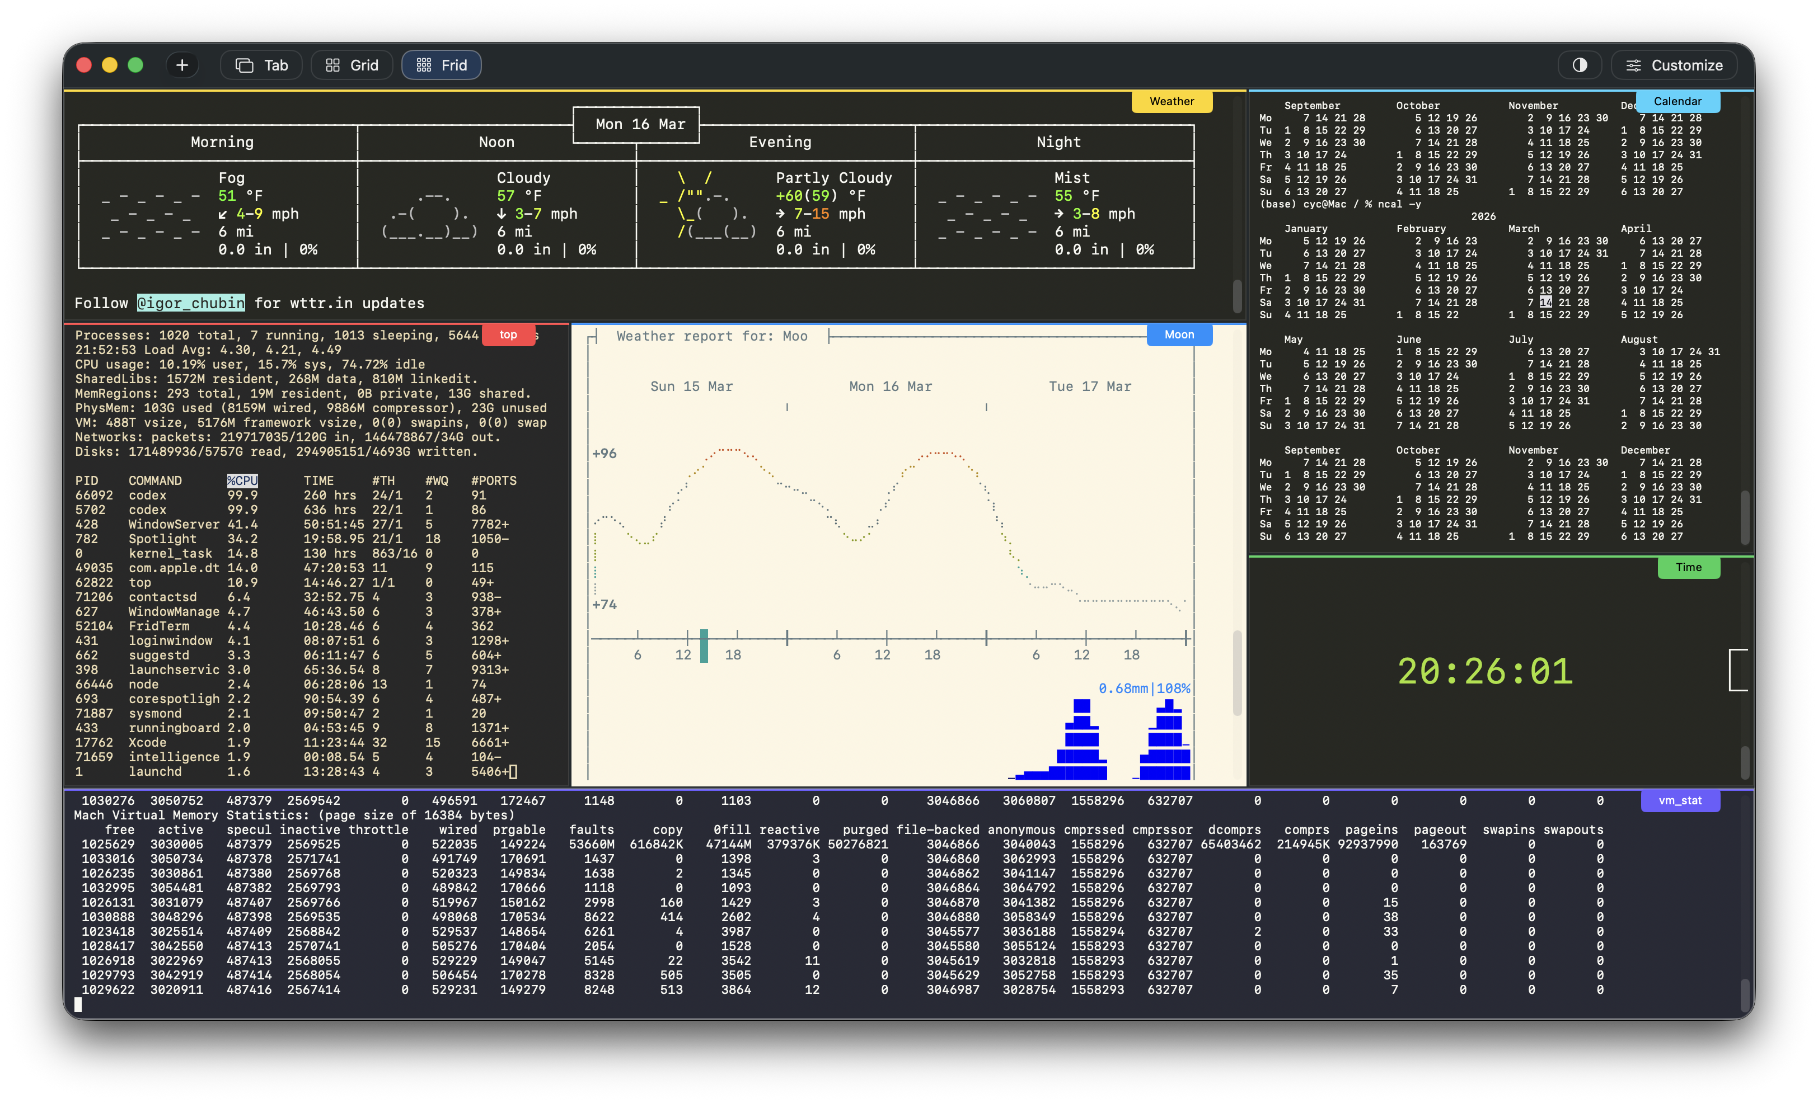The width and height of the screenshot is (1818, 1103).
Task: Toggle %CPU sorting in the top pane
Action: tap(243, 480)
